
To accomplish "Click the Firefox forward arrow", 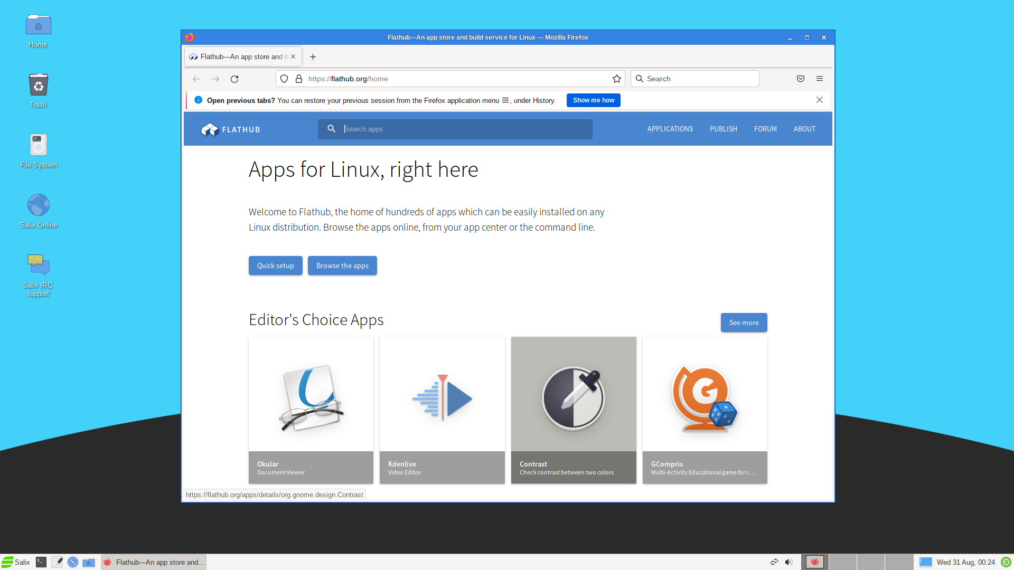I will coord(215,79).
